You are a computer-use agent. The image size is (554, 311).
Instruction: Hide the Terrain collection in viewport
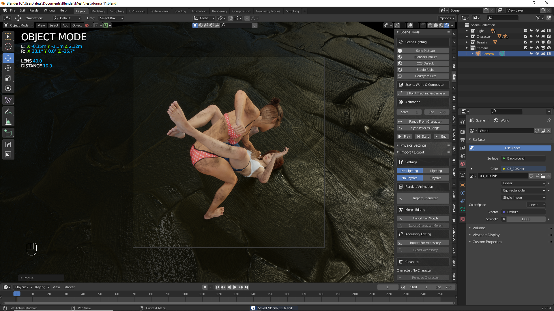click(537, 42)
